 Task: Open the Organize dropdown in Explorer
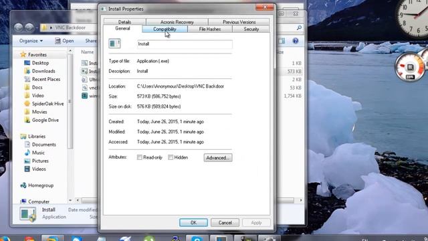[x=31, y=41]
